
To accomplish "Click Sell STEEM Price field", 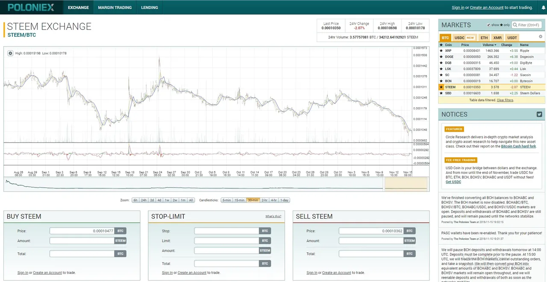I will pos(371,231).
